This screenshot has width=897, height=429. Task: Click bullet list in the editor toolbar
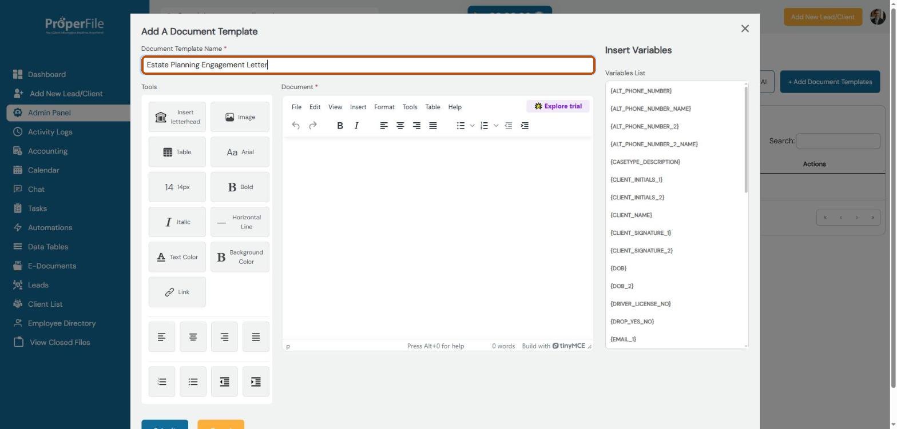click(x=461, y=126)
